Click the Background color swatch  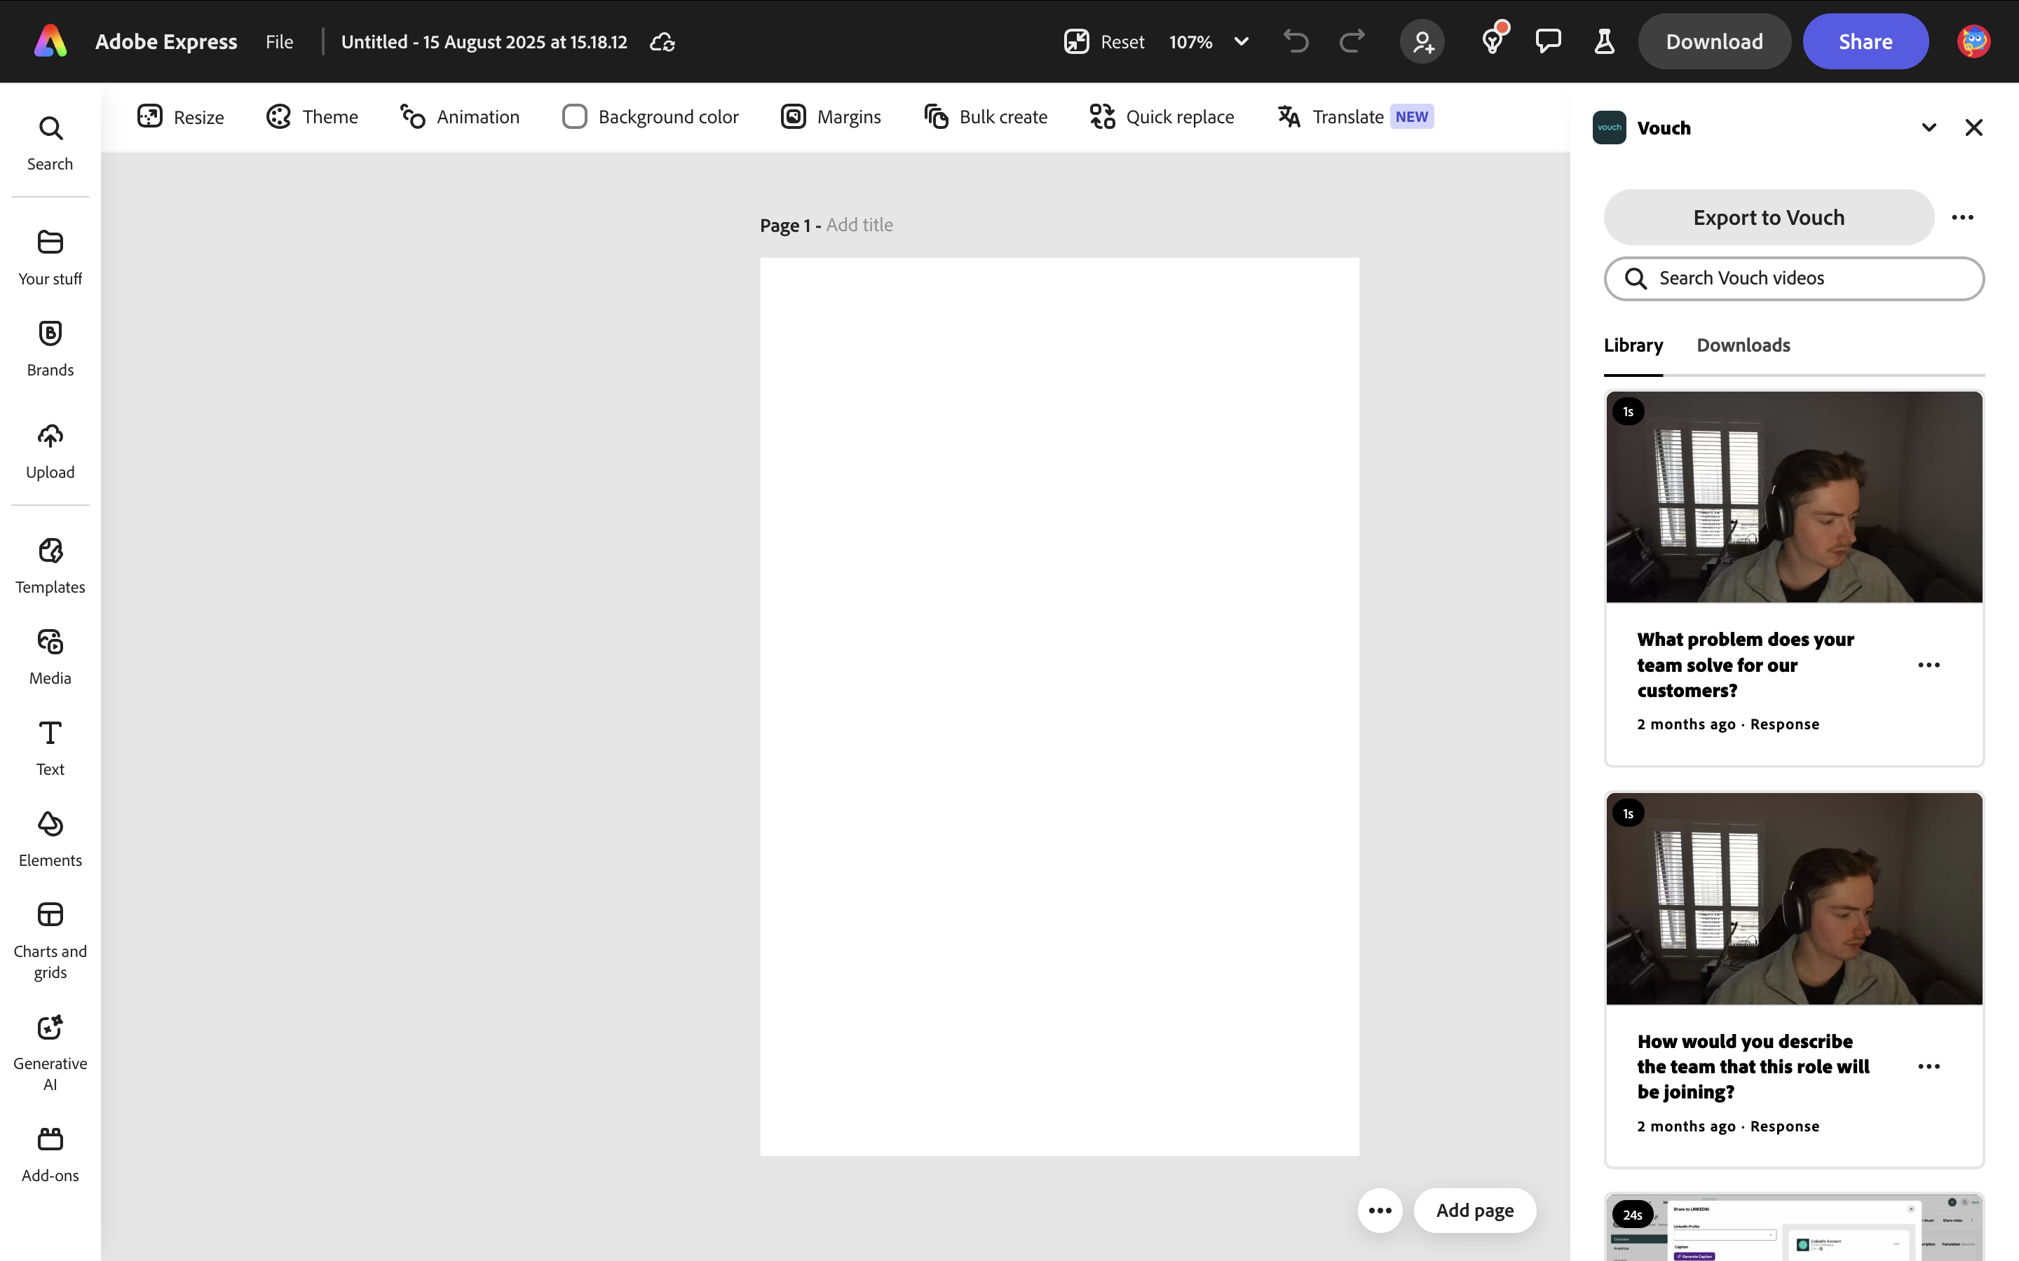[x=575, y=117]
